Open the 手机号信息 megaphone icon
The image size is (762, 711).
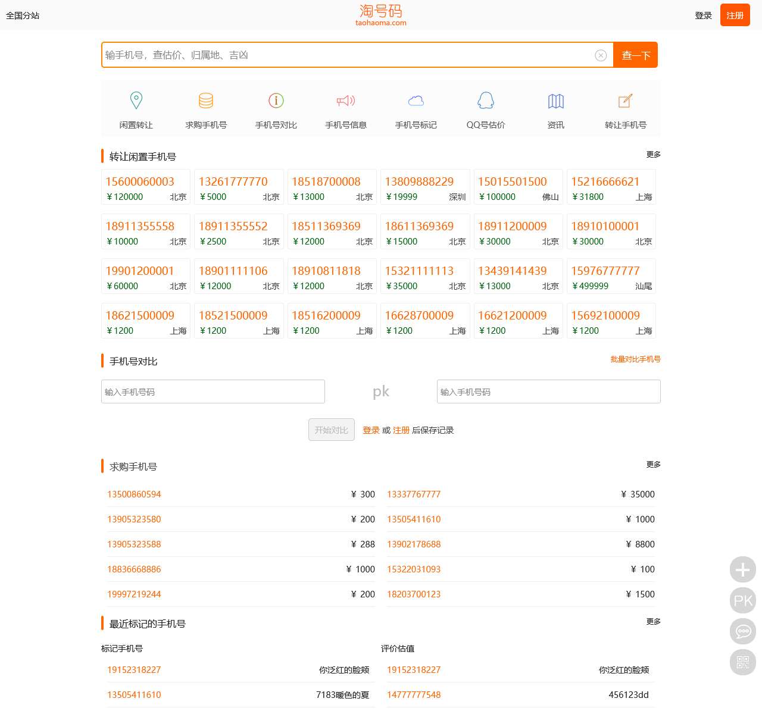tap(346, 101)
